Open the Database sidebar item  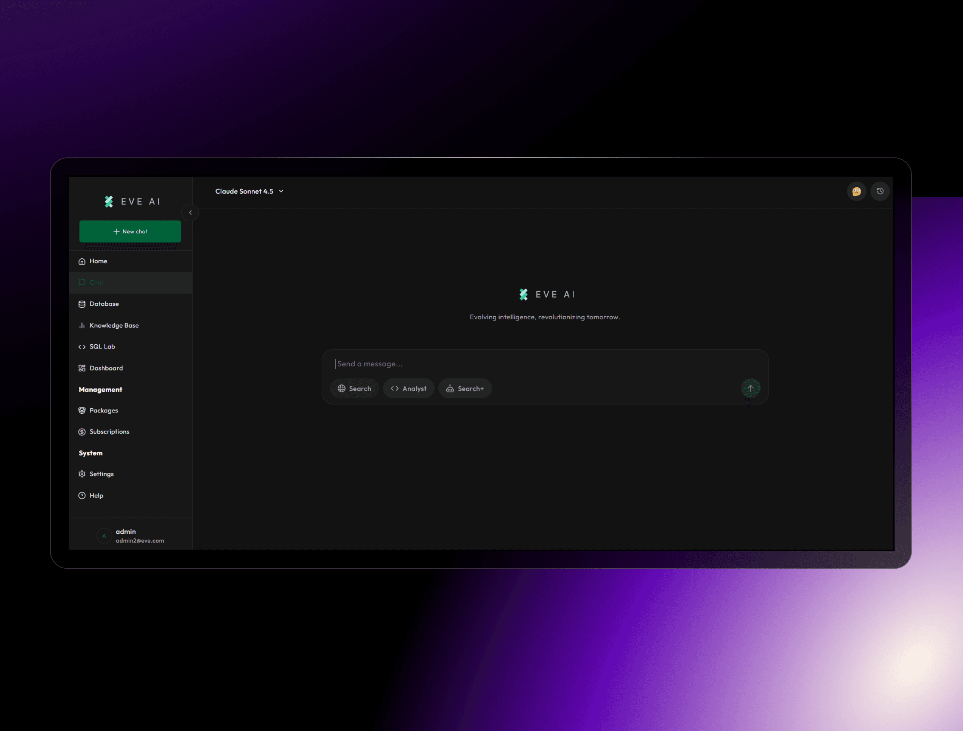point(104,304)
